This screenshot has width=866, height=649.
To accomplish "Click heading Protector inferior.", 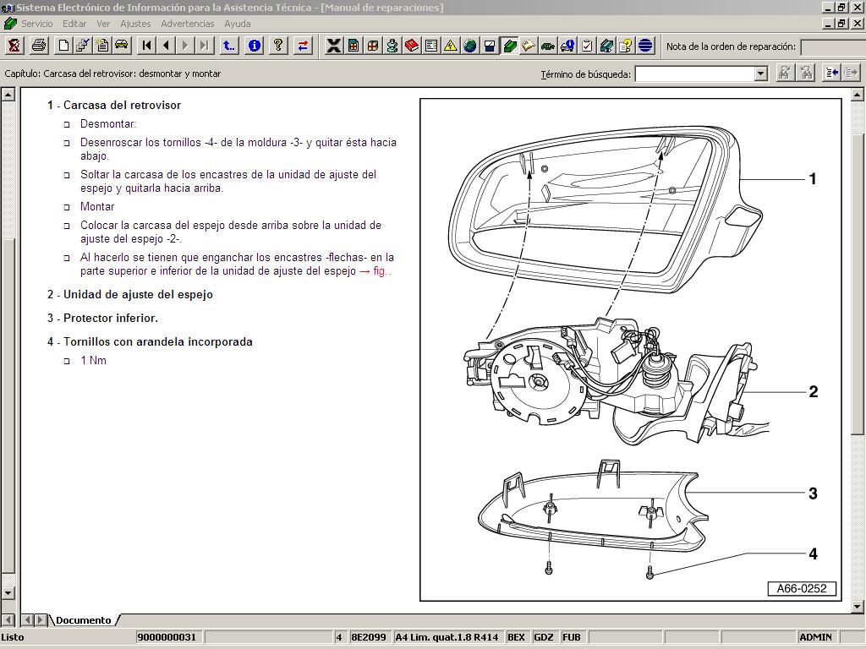I will [111, 318].
